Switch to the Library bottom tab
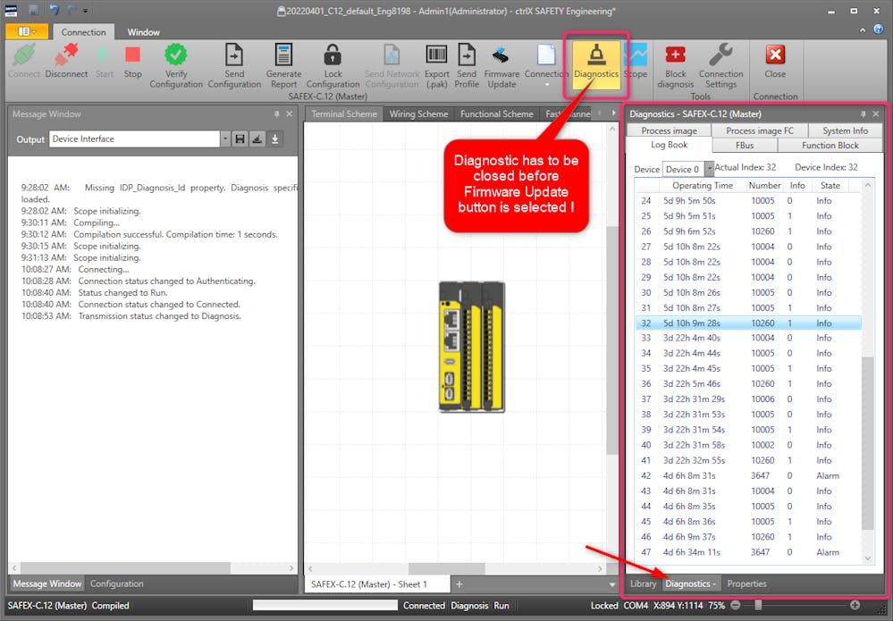893x621 pixels. 643,584
